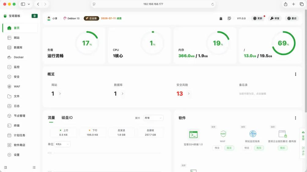Open the 软件 panel three-dot menu
Screen dimensions: 307x172
(295, 118)
